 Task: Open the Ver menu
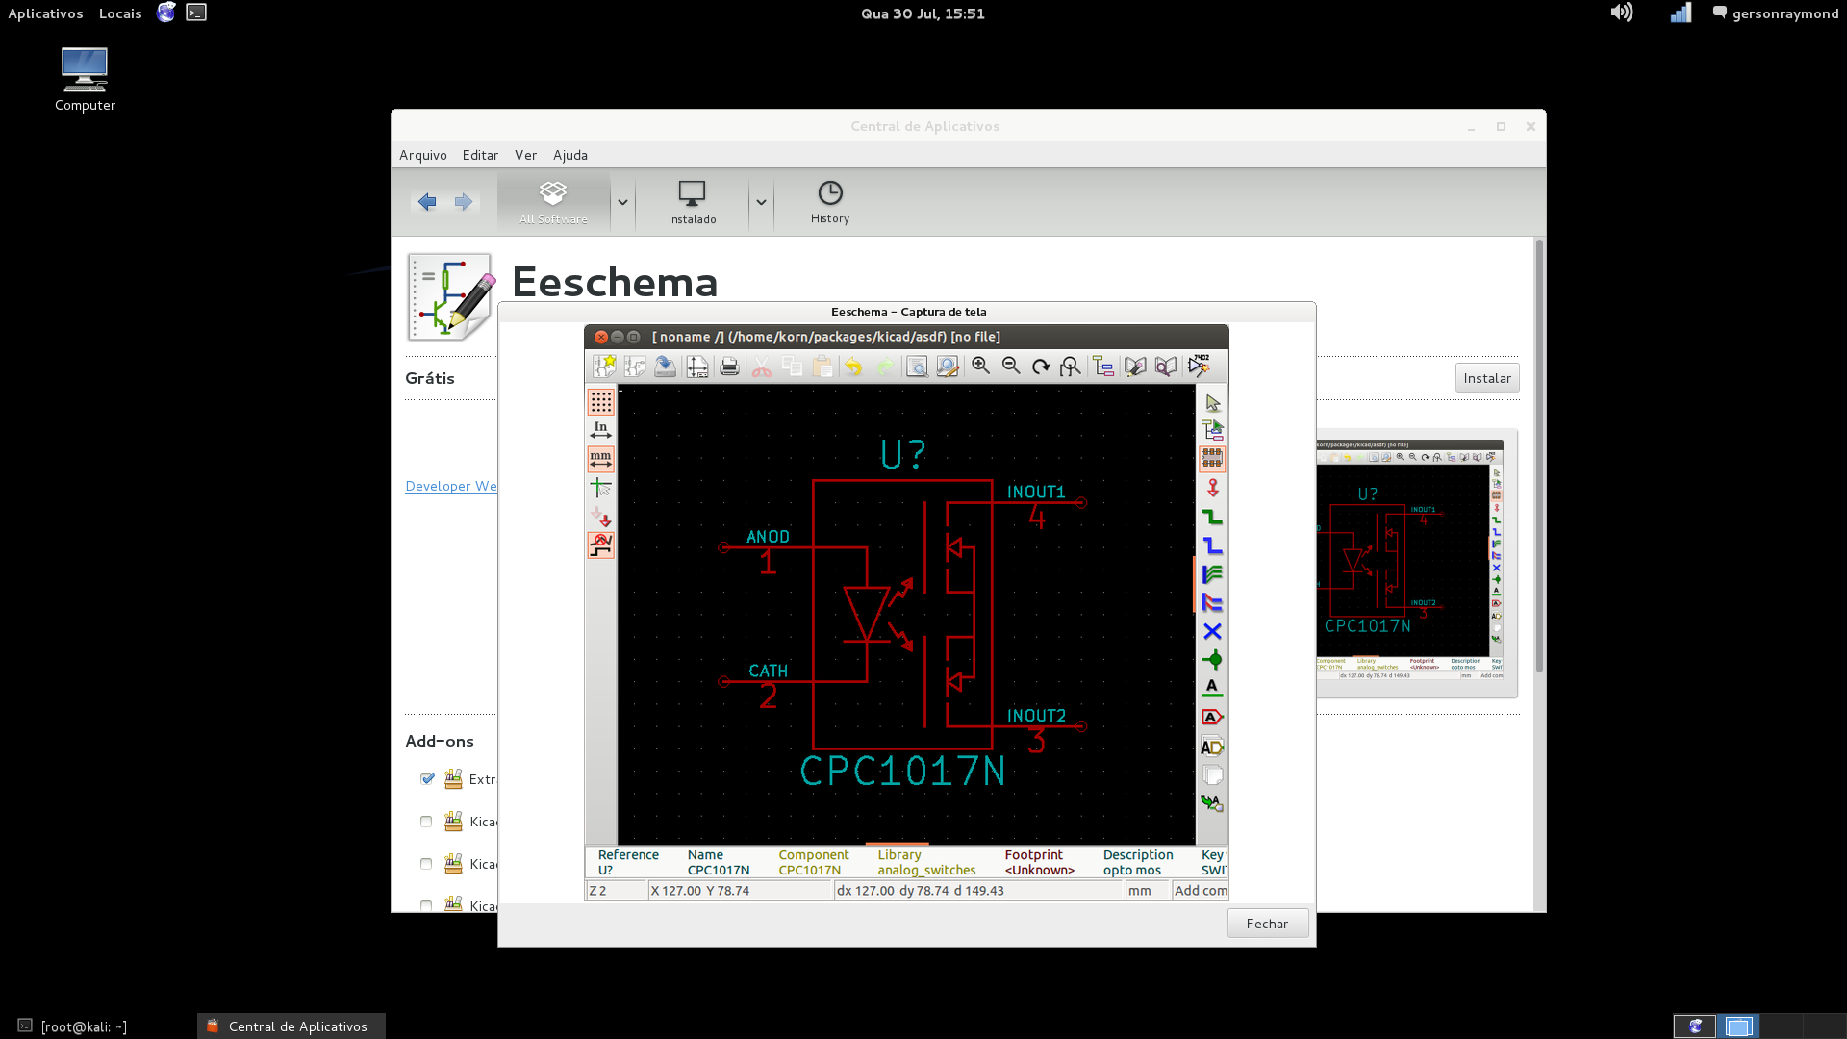525,155
